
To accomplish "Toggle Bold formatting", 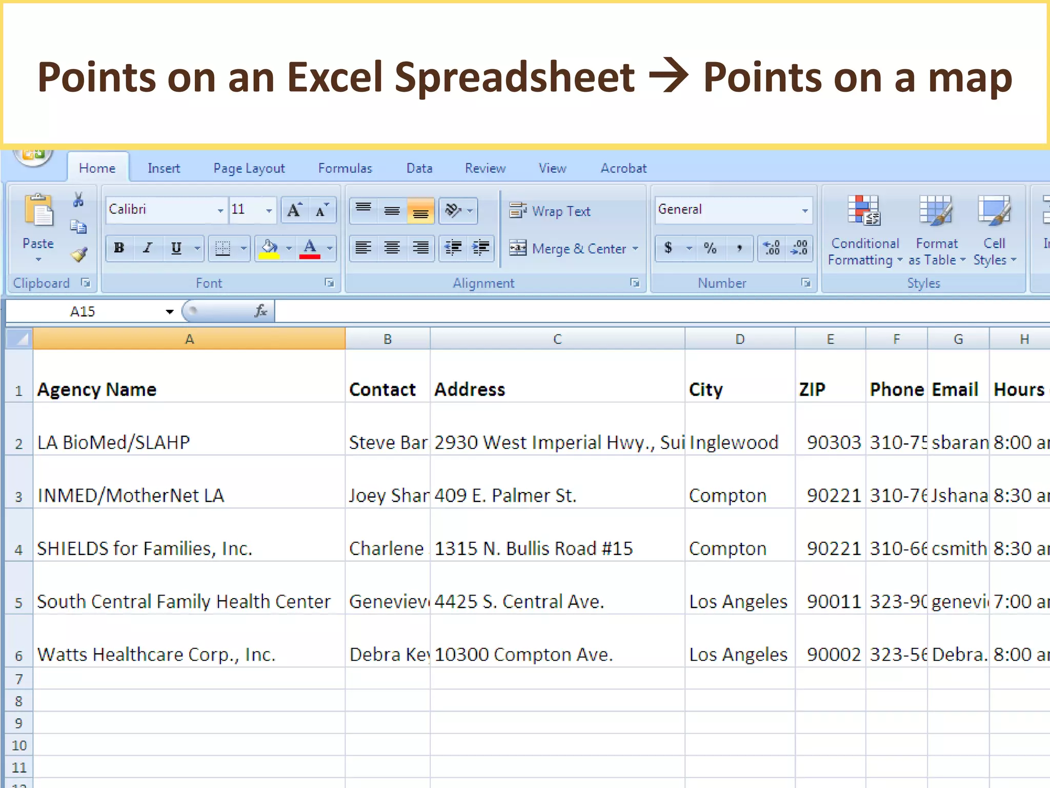I will (x=119, y=248).
